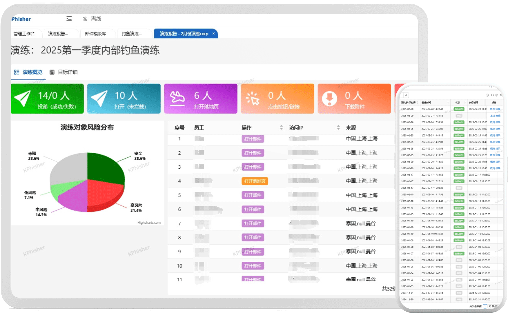508x313 pixels.
Task: Click the download icon on the 下载附件 card
Action: (x=329, y=99)
